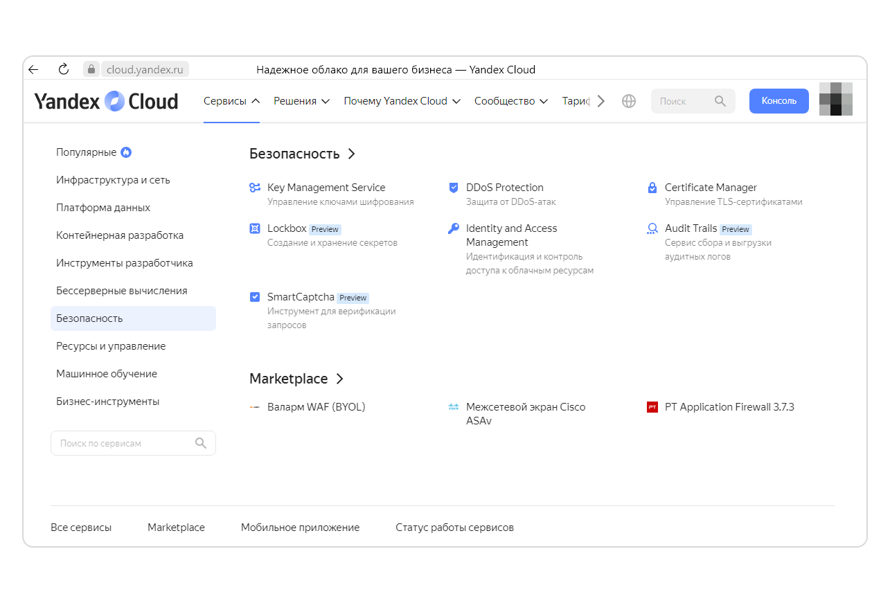Click the Audit Trails magnifier icon

[x=652, y=228]
